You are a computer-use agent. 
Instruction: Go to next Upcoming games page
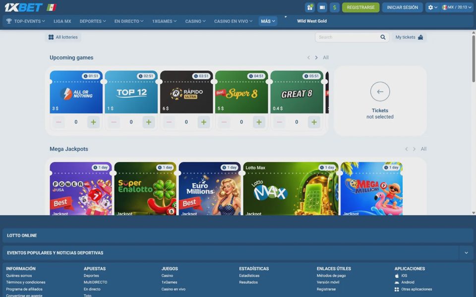(x=316, y=57)
